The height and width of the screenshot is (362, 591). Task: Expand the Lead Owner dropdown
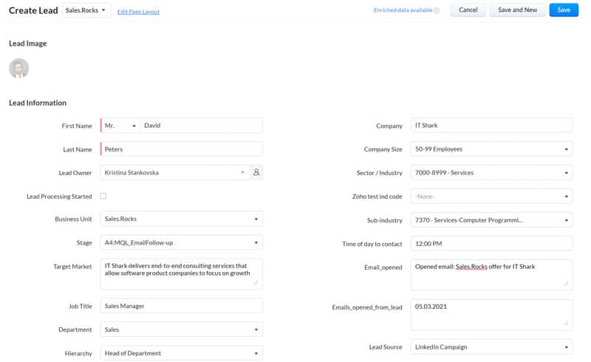click(242, 172)
